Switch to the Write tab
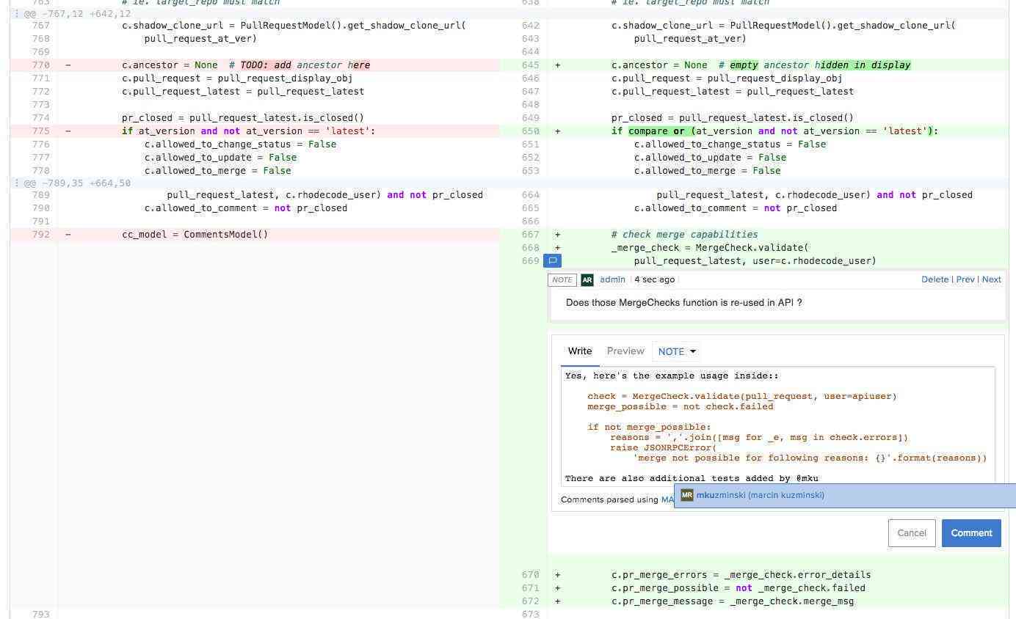The width and height of the screenshot is (1016, 619). [580, 351]
